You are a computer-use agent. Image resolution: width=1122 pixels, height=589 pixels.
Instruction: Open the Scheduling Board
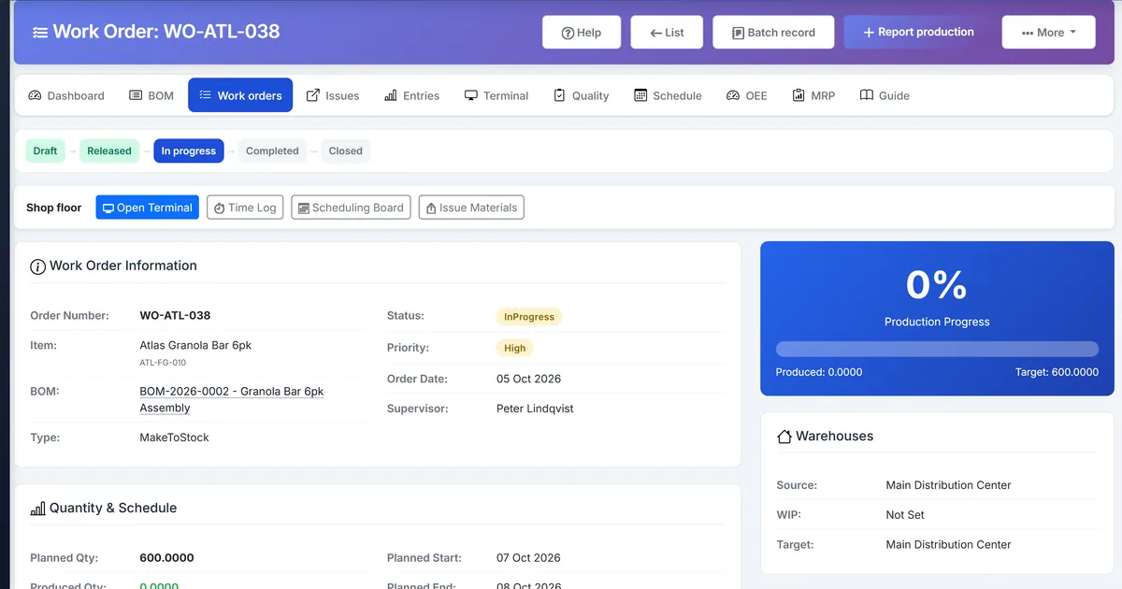tap(351, 208)
